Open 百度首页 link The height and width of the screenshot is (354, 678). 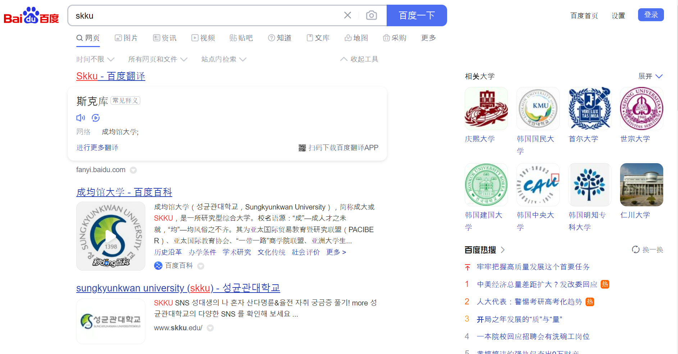point(584,15)
